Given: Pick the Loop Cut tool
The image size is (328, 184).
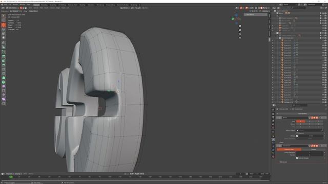Looking at the screenshot, I should [4, 70].
